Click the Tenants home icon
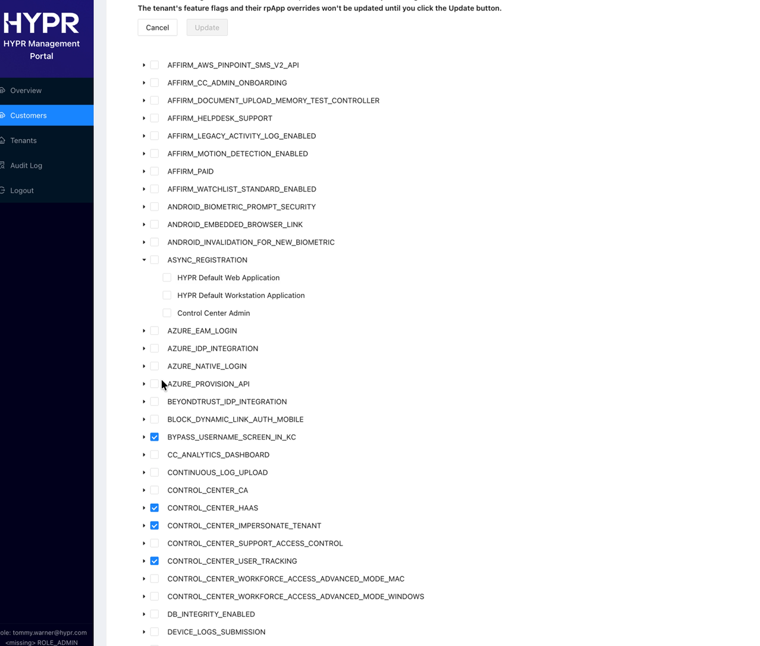Screen dimensions: 760x646 [3, 140]
